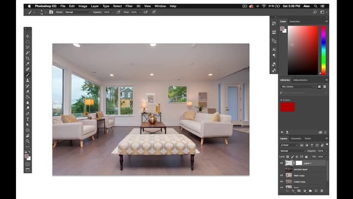Add a layer mask icon
353x199 pixels.
click(299, 191)
